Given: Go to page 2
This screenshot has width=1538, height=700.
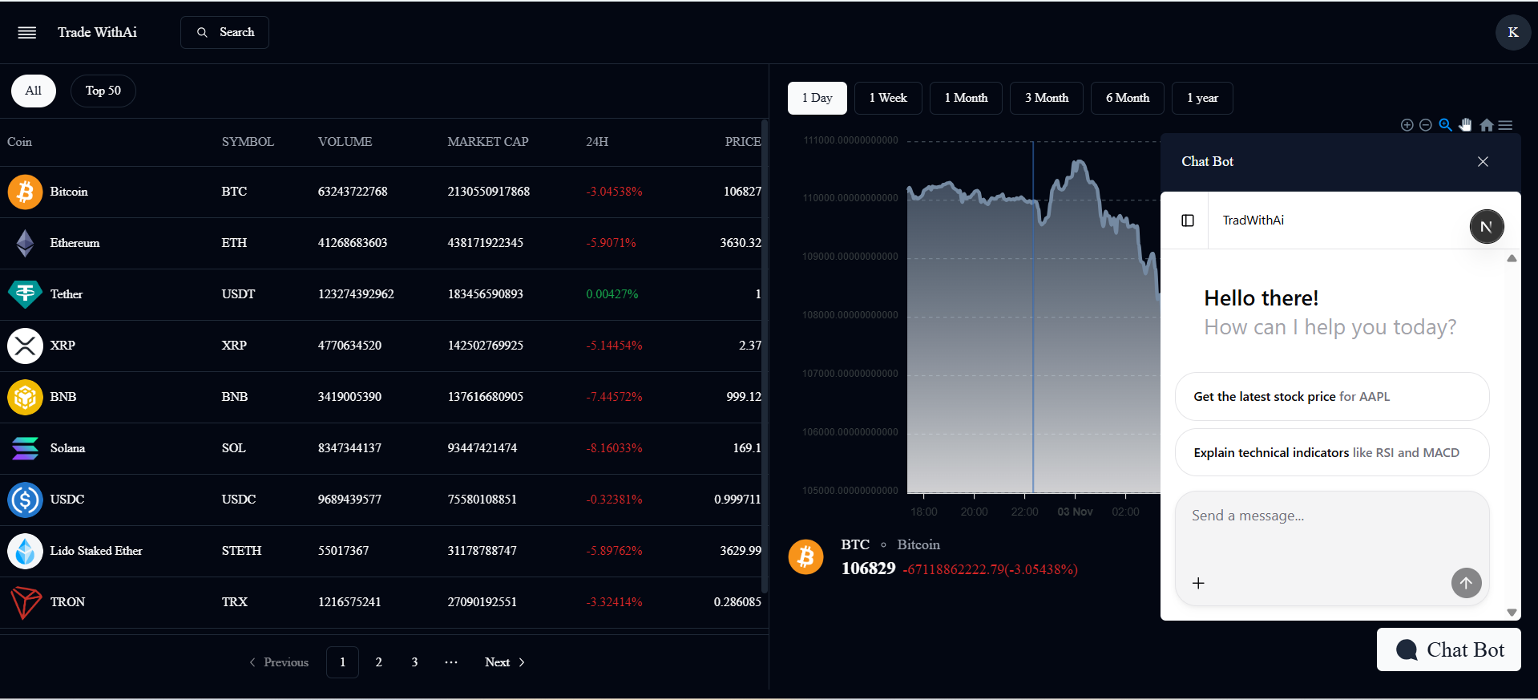Looking at the screenshot, I should click(x=378, y=662).
